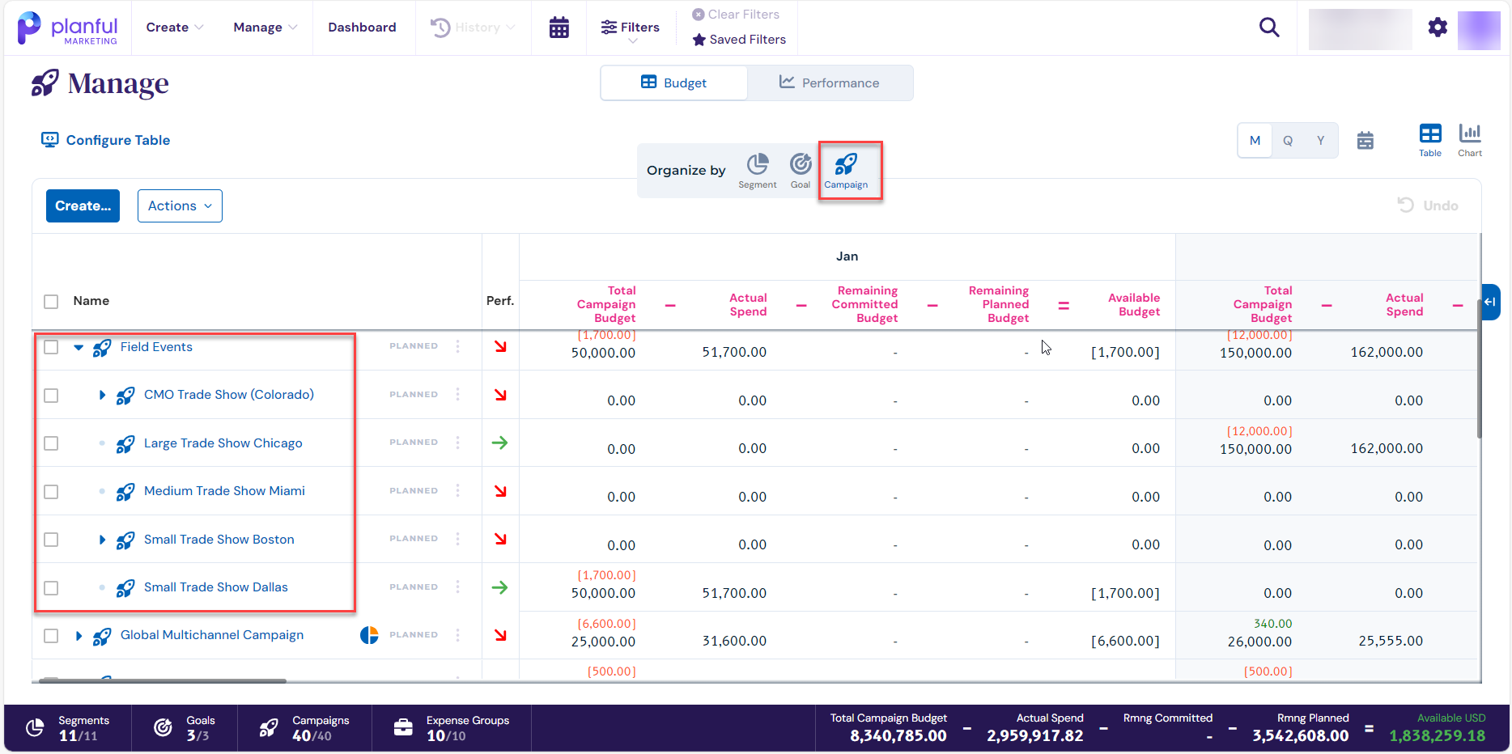Switch to the Budget tab
Screen dimensions: 1512x754
[674, 83]
